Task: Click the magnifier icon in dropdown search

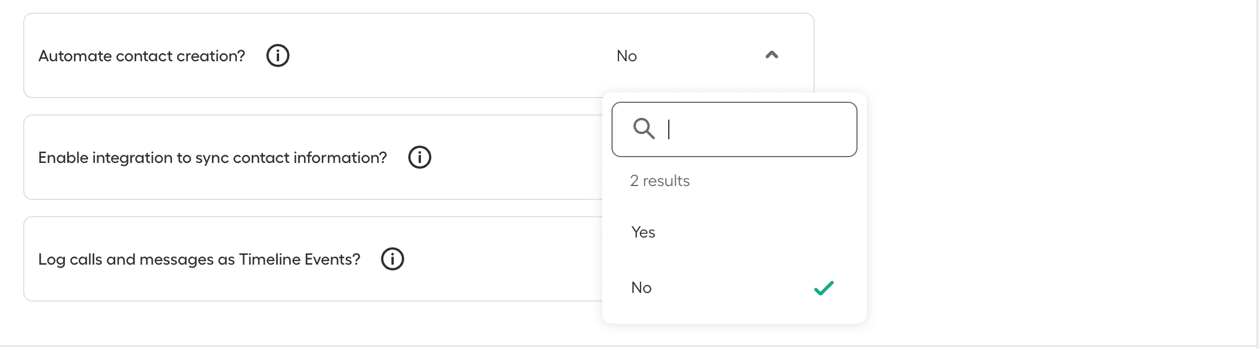Action: [643, 128]
